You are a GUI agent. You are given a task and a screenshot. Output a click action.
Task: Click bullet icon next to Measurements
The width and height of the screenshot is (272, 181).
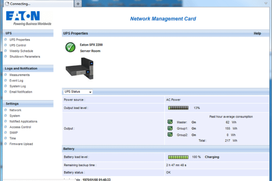[x=6, y=75]
